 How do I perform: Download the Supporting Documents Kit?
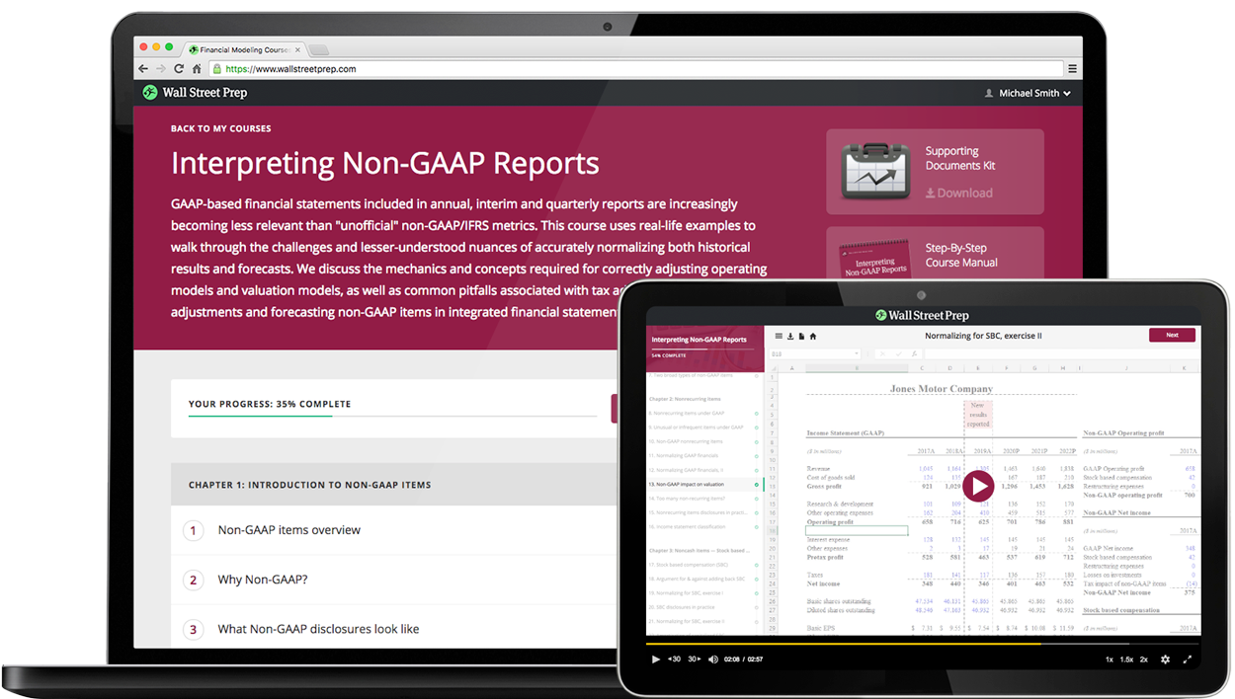(958, 193)
